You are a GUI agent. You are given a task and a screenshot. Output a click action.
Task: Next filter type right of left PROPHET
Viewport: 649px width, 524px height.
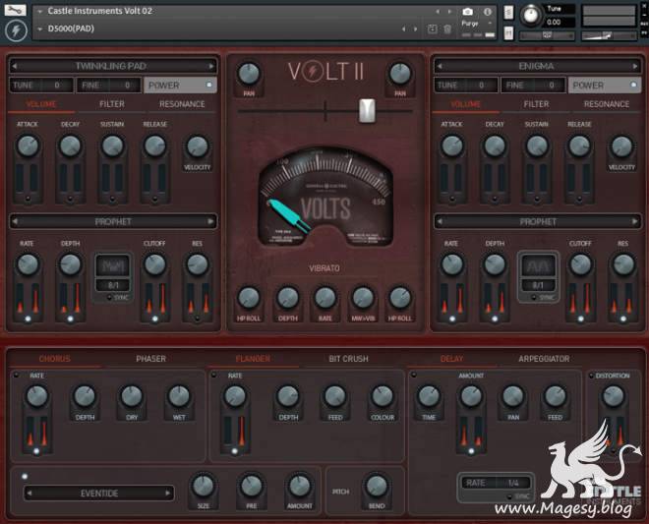point(210,221)
